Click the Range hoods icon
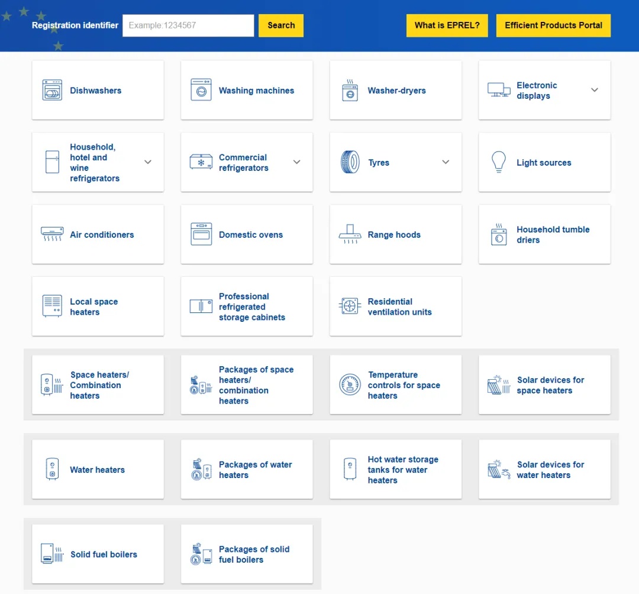 pos(350,234)
